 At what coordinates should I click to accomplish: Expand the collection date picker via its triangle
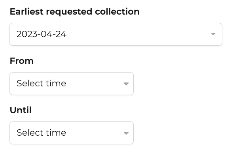(x=213, y=34)
